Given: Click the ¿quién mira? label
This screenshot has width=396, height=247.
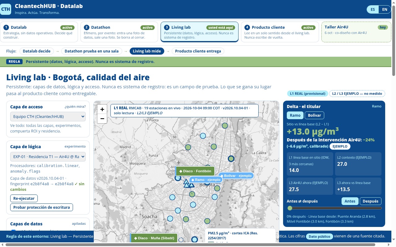Looking at the screenshot, I should [75, 107].
